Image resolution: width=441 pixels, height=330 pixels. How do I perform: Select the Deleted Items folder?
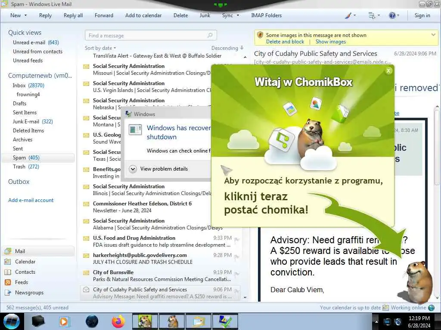coord(28,131)
